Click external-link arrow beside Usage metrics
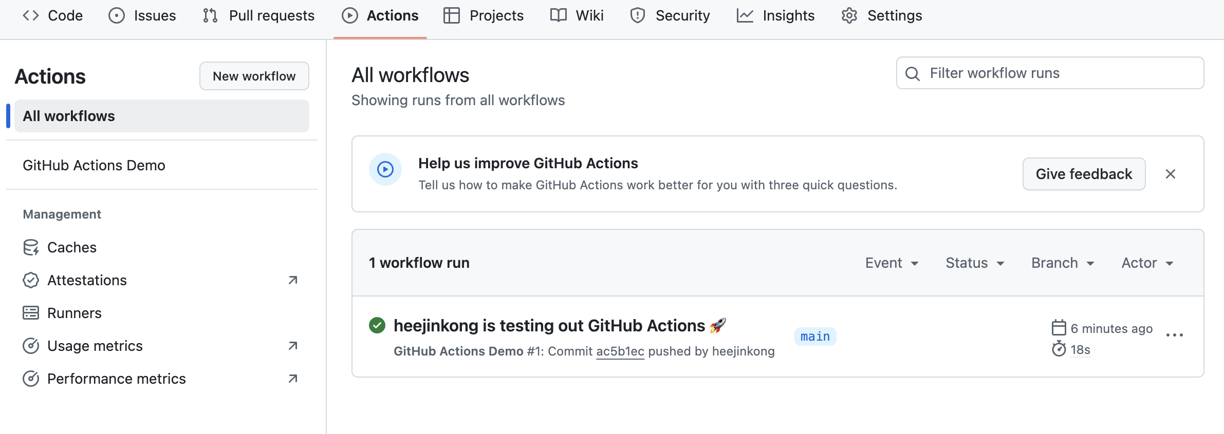Image resolution: width=1224 pixels, height=434 pixels. [293, 346]
